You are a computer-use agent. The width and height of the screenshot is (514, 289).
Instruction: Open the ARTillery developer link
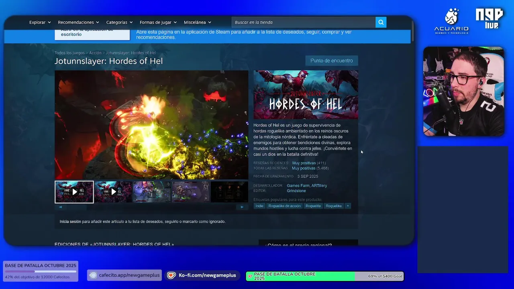[319, 185]
